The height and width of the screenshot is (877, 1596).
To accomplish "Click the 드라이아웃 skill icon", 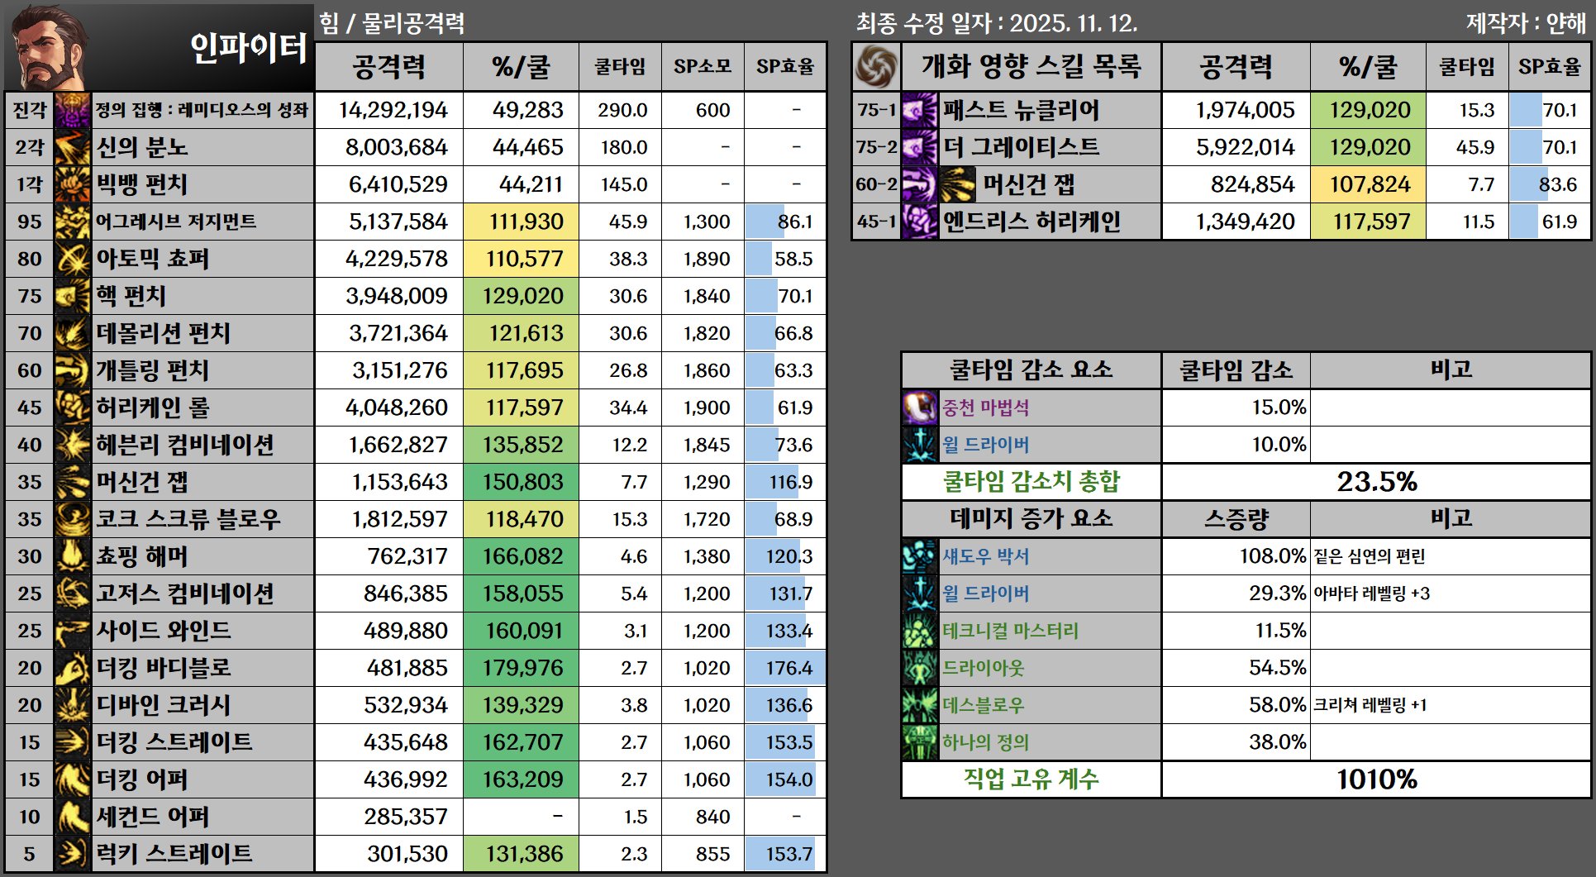I will click(919, 668).
